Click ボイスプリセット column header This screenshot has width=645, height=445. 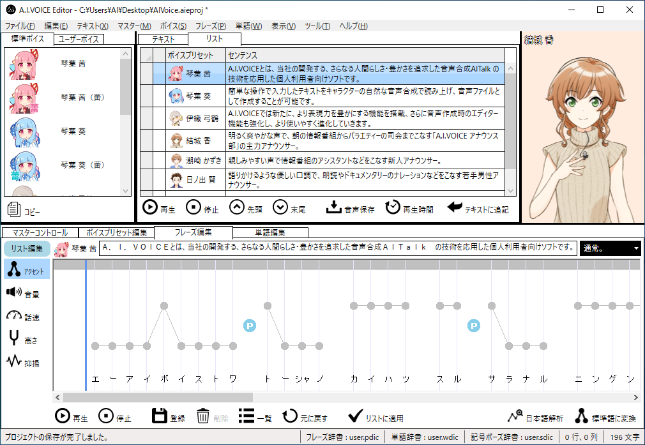point(196,55)
